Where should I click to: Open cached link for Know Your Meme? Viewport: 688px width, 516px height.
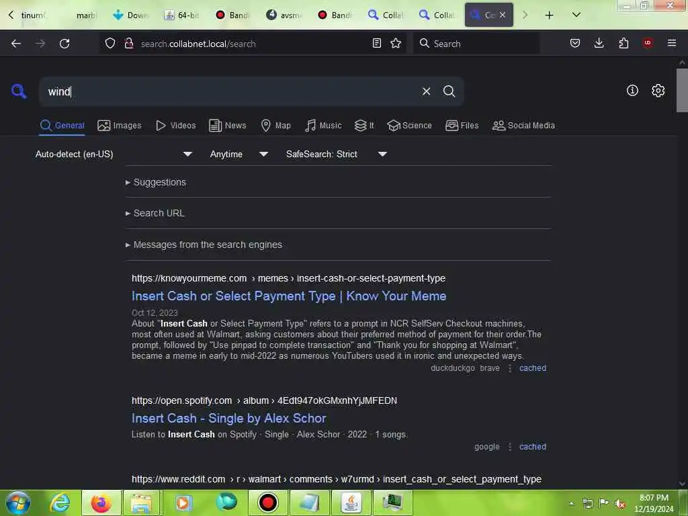533,368
